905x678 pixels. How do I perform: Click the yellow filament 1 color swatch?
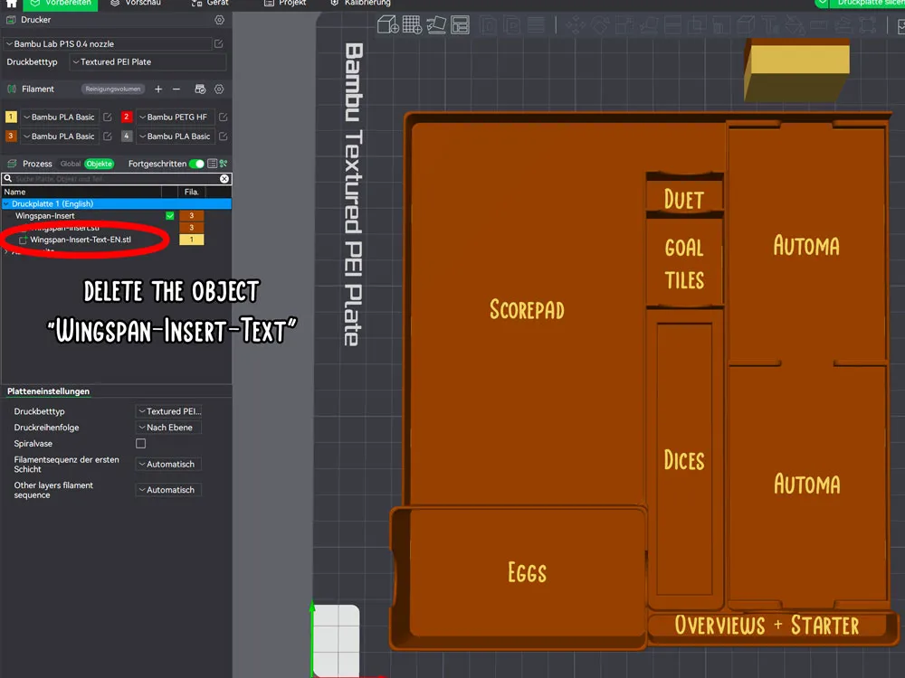click(x=11, y=117)
